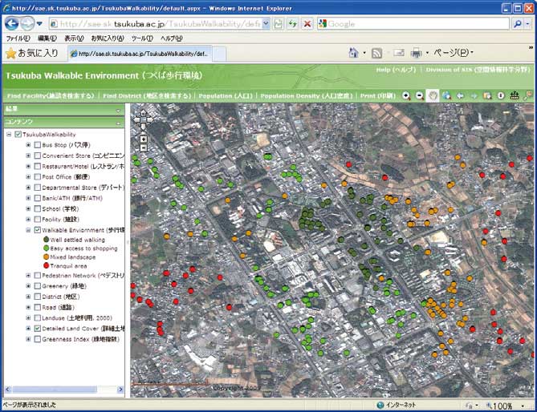Screen dimensions: 537x412
Task: Go to next map extent arrow
Action: (x=474, y=96)
